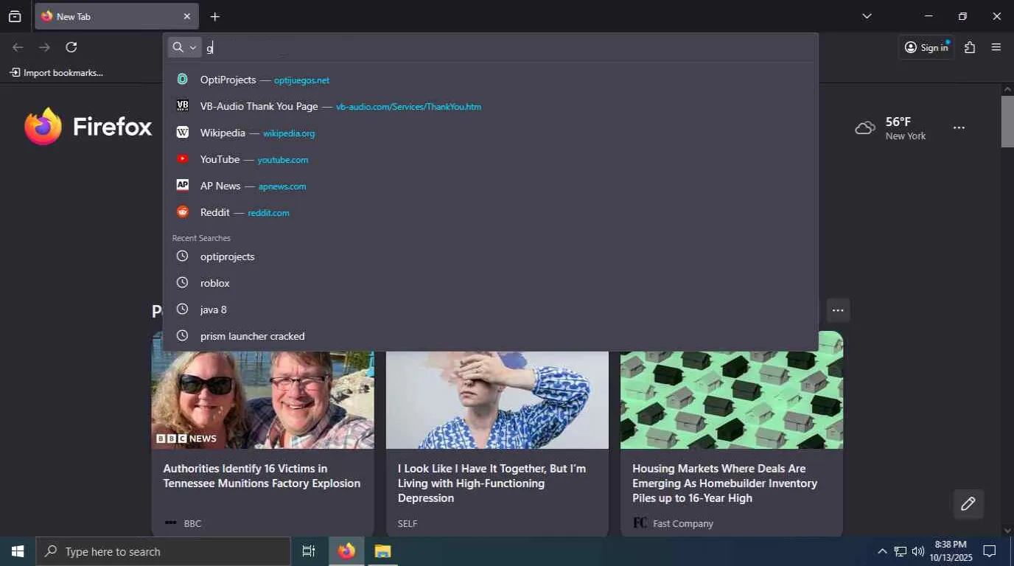Select recent search "roblox"

[491, 283]
